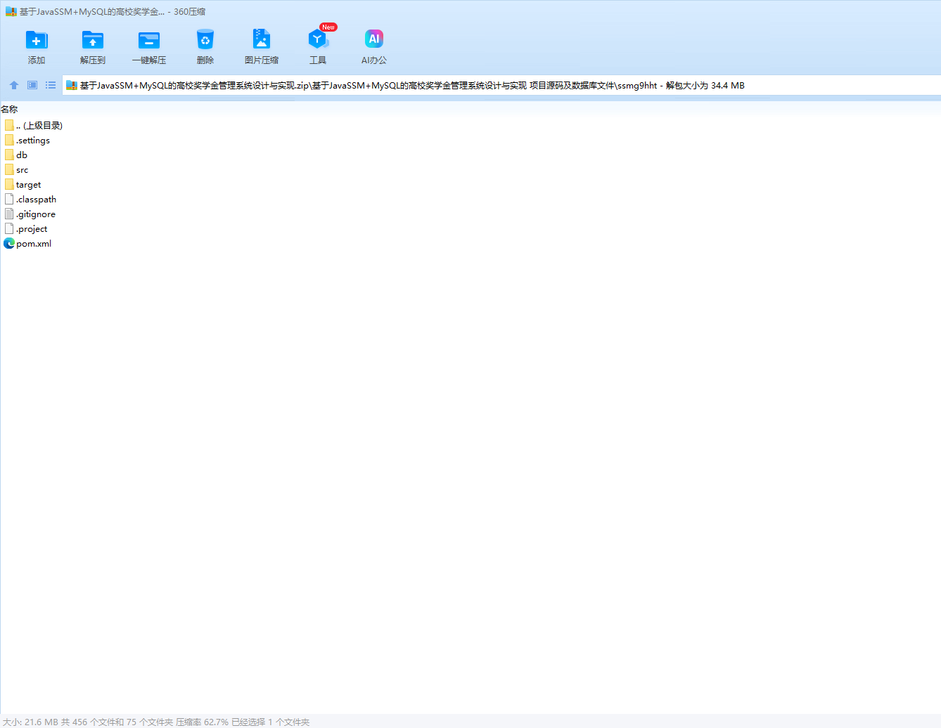The height and width of the screenshot is (728, 941).
Task: Select the 'pom.xml' file name
Action: (x=34, y=243)
